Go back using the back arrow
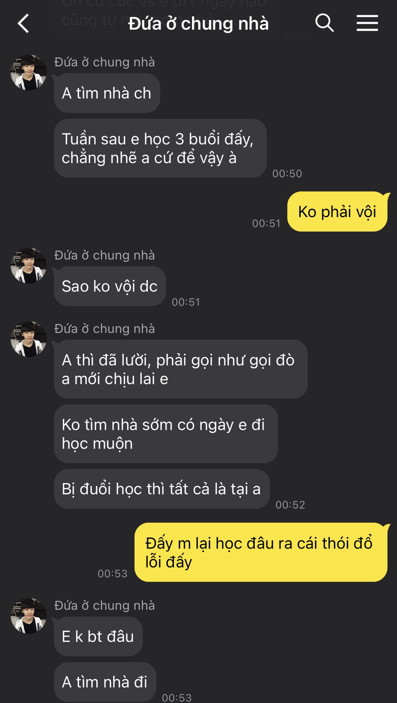397x703 pixels. [23, 23]
